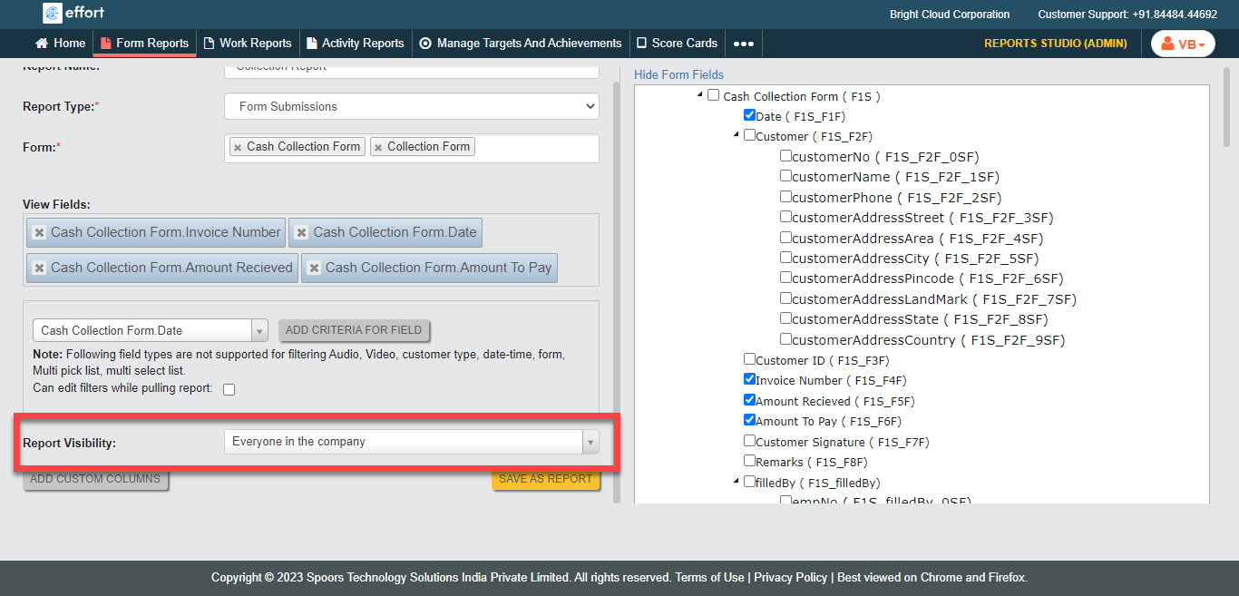Viewport: 1239px width, 596px height.
Task: Toggle Can edit filters while pulling report
Action: coord(229,389)
